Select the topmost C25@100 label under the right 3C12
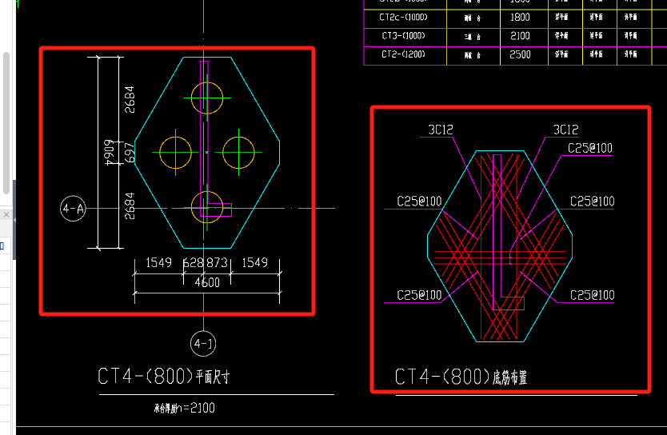The width and height of the screenshot is (667, 435). click(x=590, y=149)
